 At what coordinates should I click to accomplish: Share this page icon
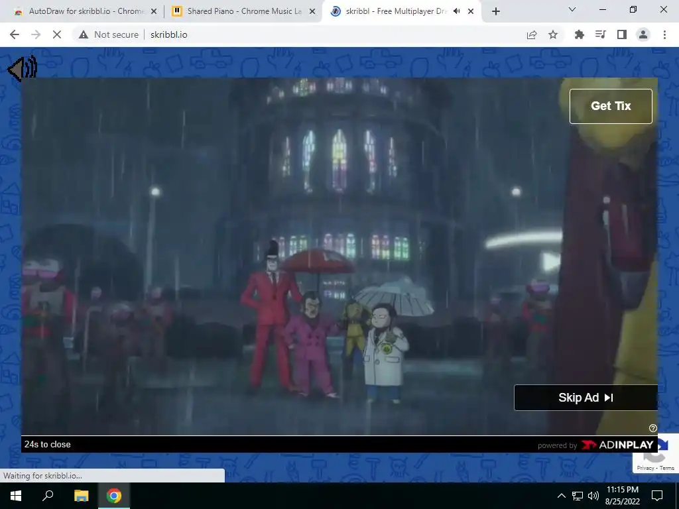coord(532,34)
